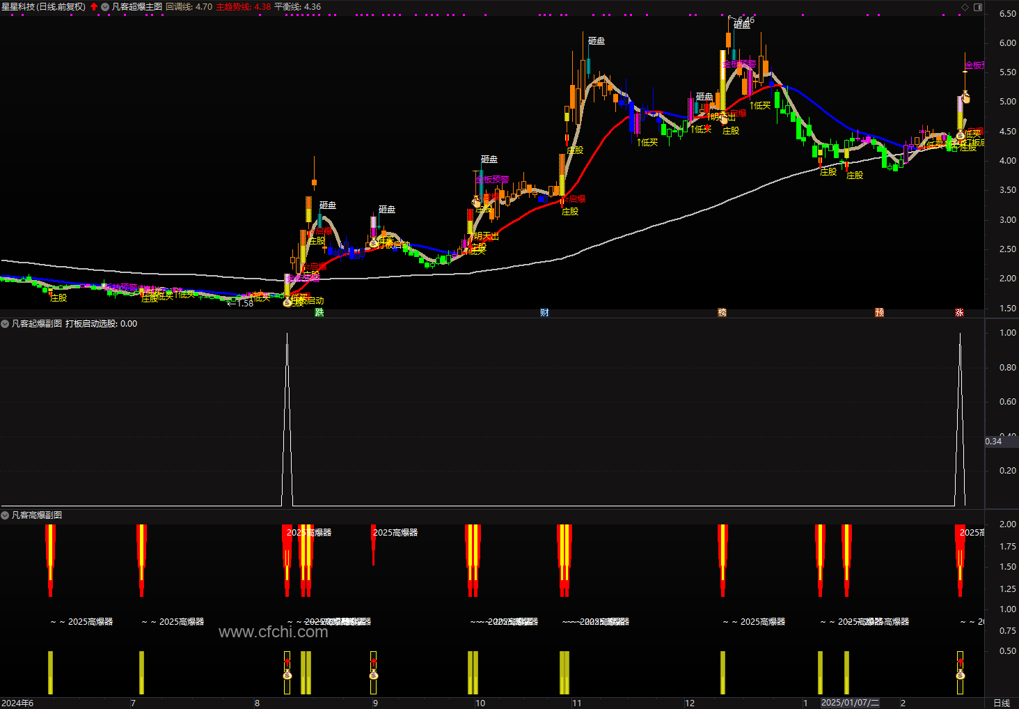The width and height of the screenshot is (1019, 709).
Task: Click the 6.46 high price flag label
Action: [745, 20]
